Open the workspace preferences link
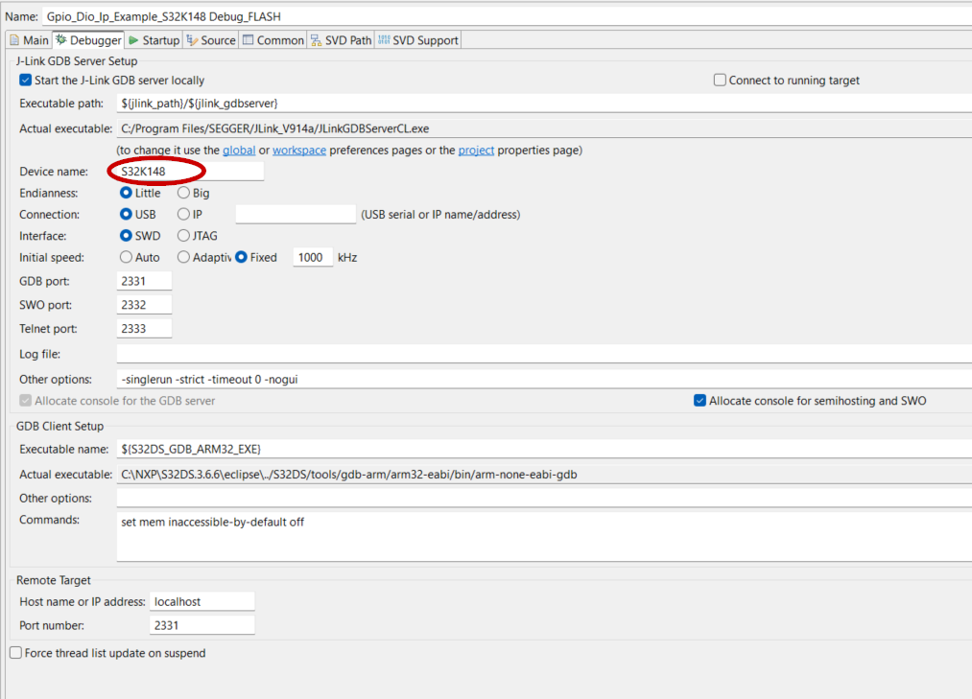This screenshot has width=972, height=699. point(299,150)
